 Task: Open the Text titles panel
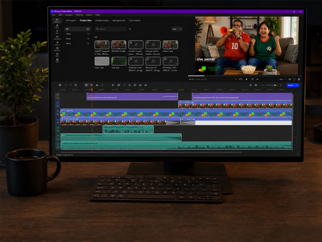point(57,32)
